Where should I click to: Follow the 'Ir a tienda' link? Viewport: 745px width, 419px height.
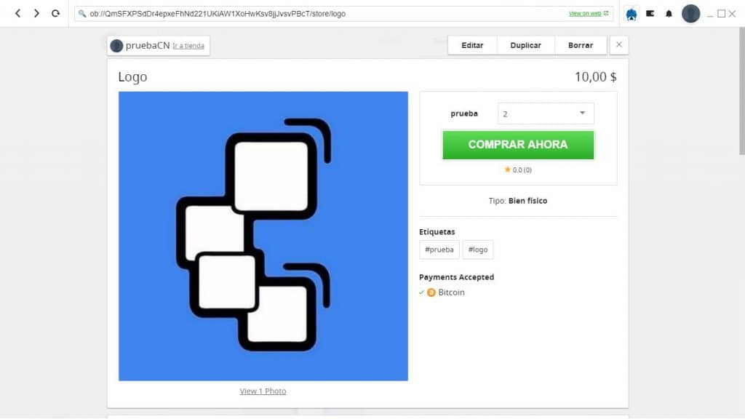click(x=188, y=46)
